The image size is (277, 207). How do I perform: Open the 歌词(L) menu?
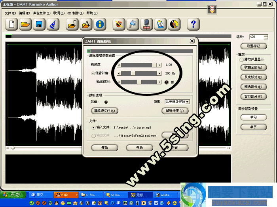tap(59, 13)
